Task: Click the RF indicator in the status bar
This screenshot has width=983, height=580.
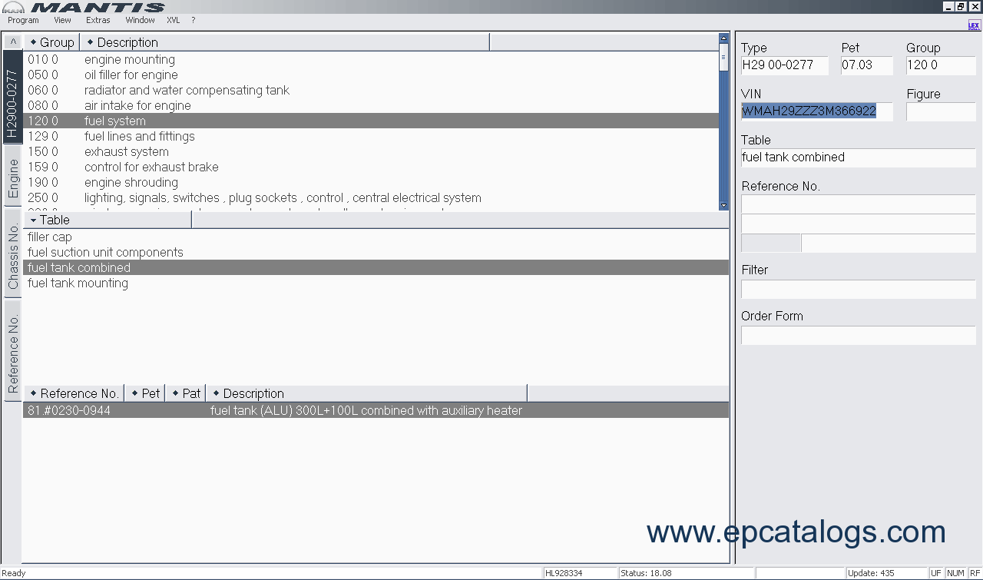Action: [974, 573]
